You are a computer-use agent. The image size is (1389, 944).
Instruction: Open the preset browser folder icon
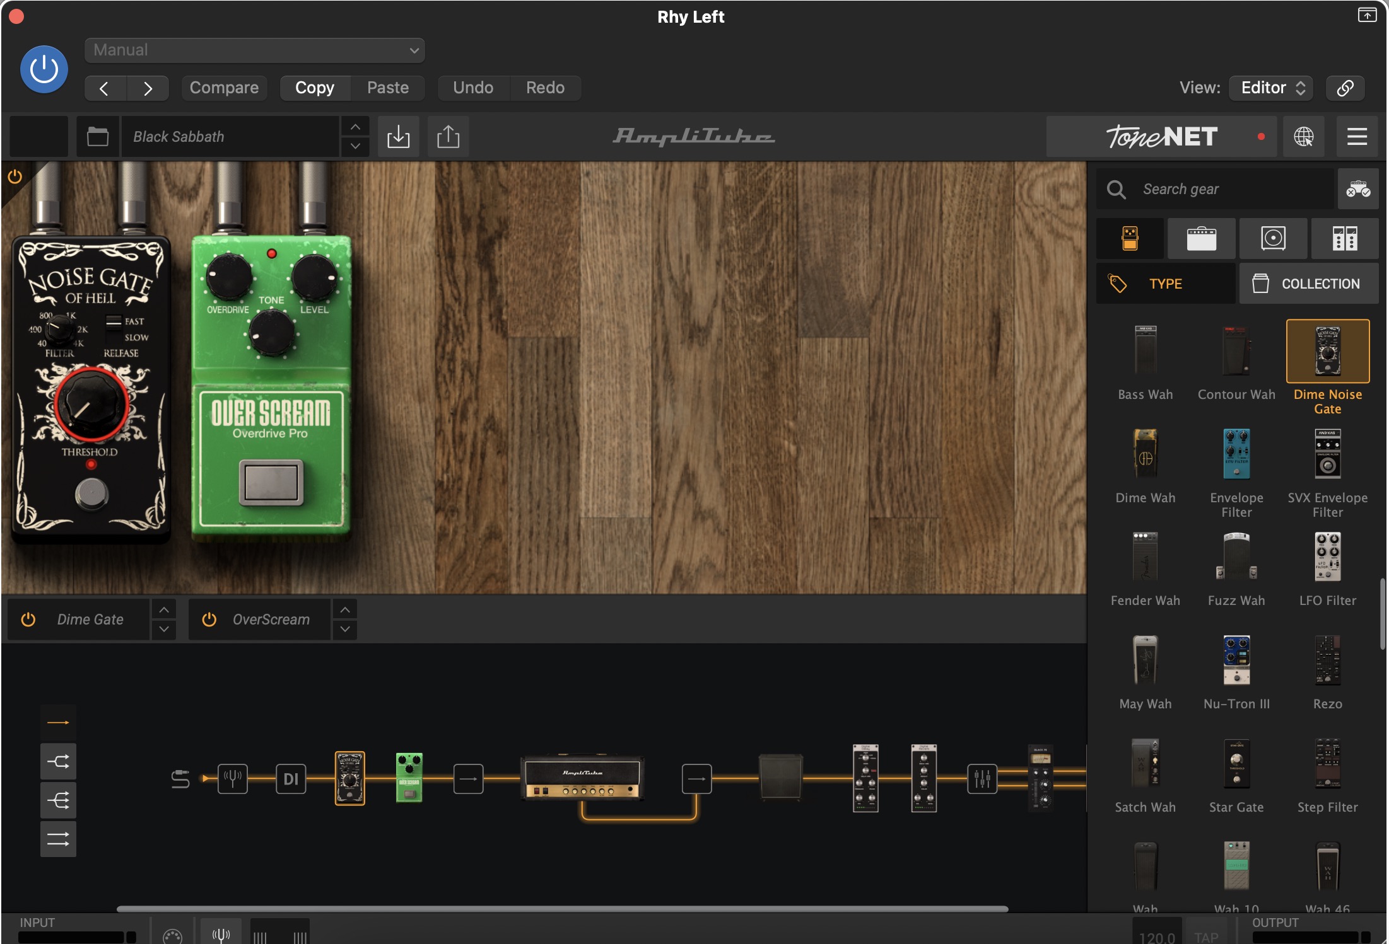pyautogui.click(x=98, y=137)
